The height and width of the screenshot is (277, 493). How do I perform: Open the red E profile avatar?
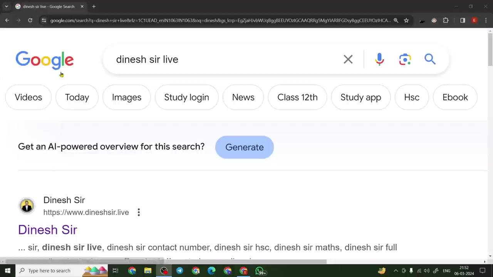tap(475, 20)
